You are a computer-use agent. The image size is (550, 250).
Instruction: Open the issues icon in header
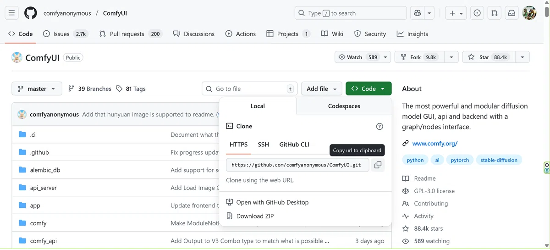coord(477,13)
